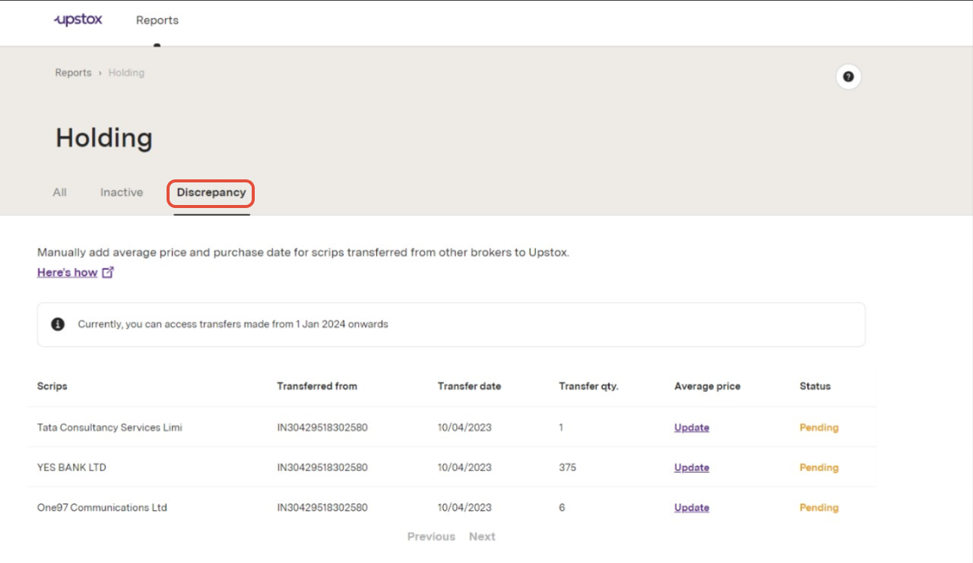Click the info icon in the transfers notice
Screen dimensions: 973x563
click(x=57, y=325)
